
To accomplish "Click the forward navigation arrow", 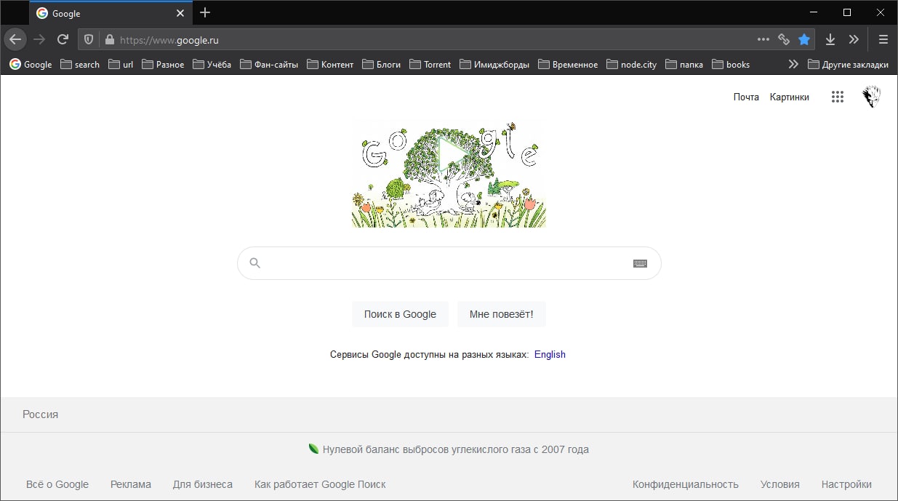I will tap(40, 39).
